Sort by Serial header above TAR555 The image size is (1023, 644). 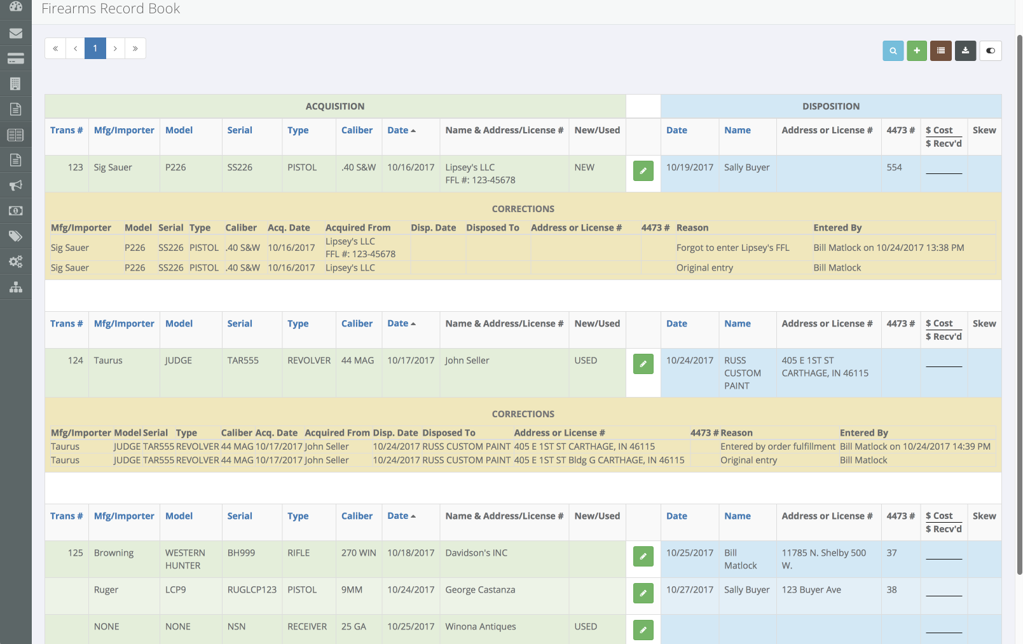coord(240,323)
